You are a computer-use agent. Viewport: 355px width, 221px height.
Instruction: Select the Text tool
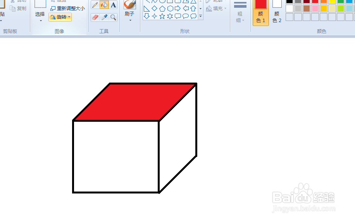(x=113, y=5)
